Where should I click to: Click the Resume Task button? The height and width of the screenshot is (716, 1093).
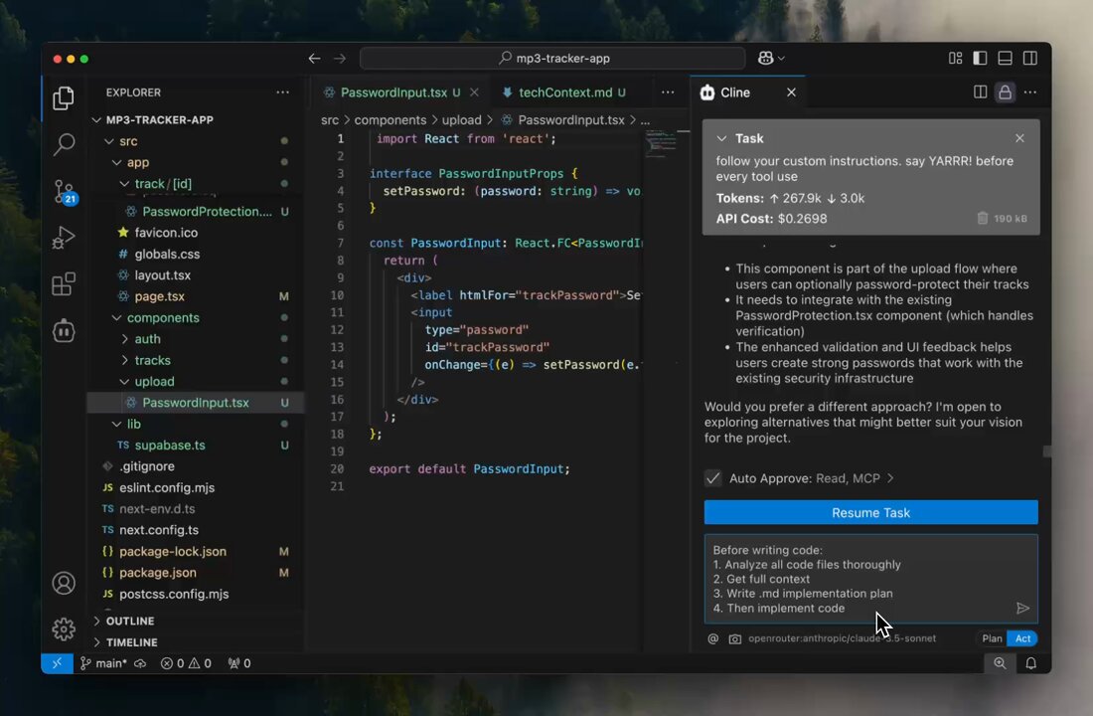pyautogui.click(x=870, y=512)
